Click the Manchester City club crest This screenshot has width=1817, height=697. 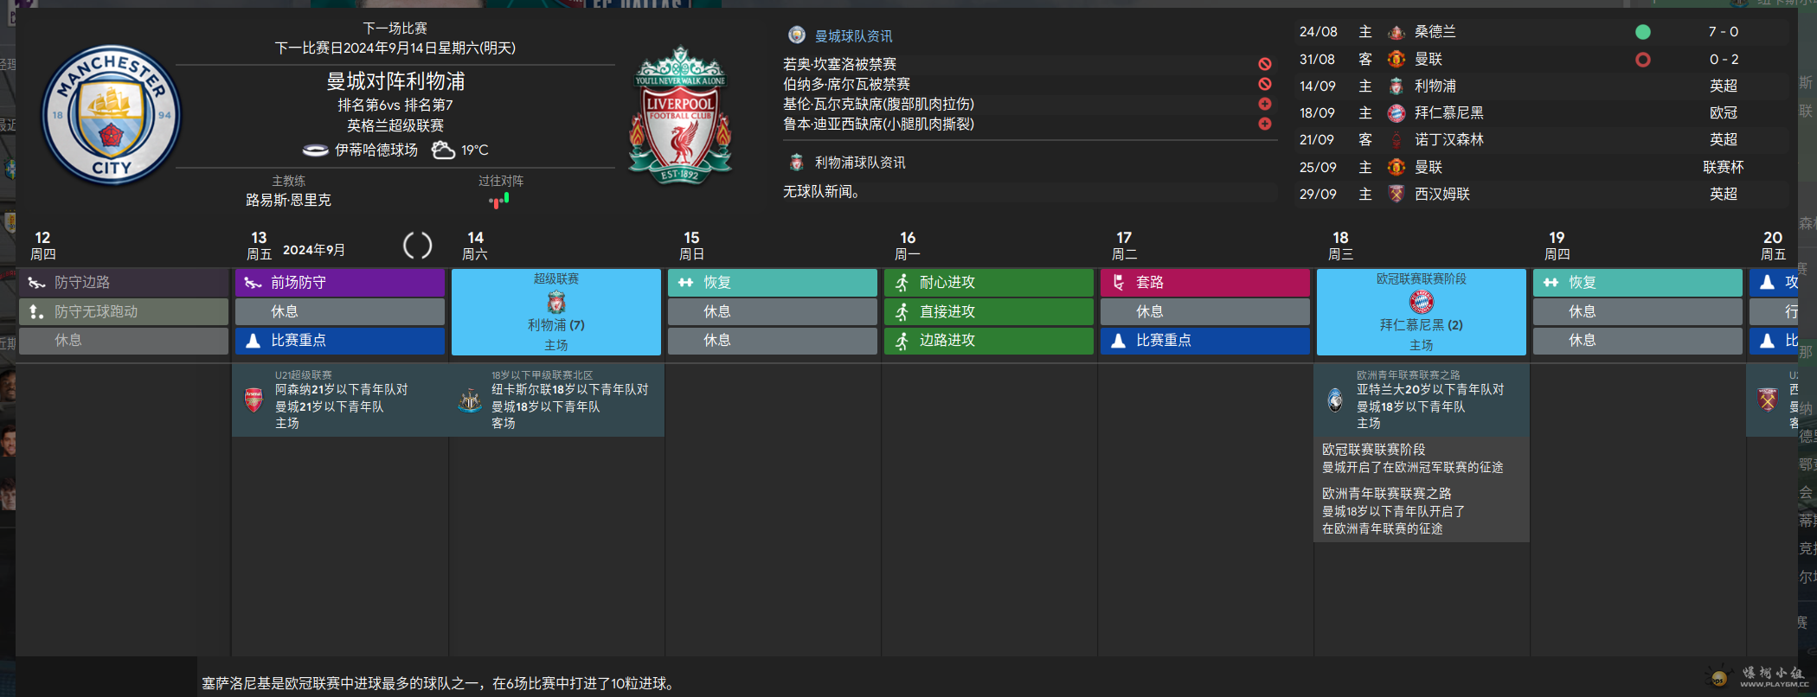(112, 115)
